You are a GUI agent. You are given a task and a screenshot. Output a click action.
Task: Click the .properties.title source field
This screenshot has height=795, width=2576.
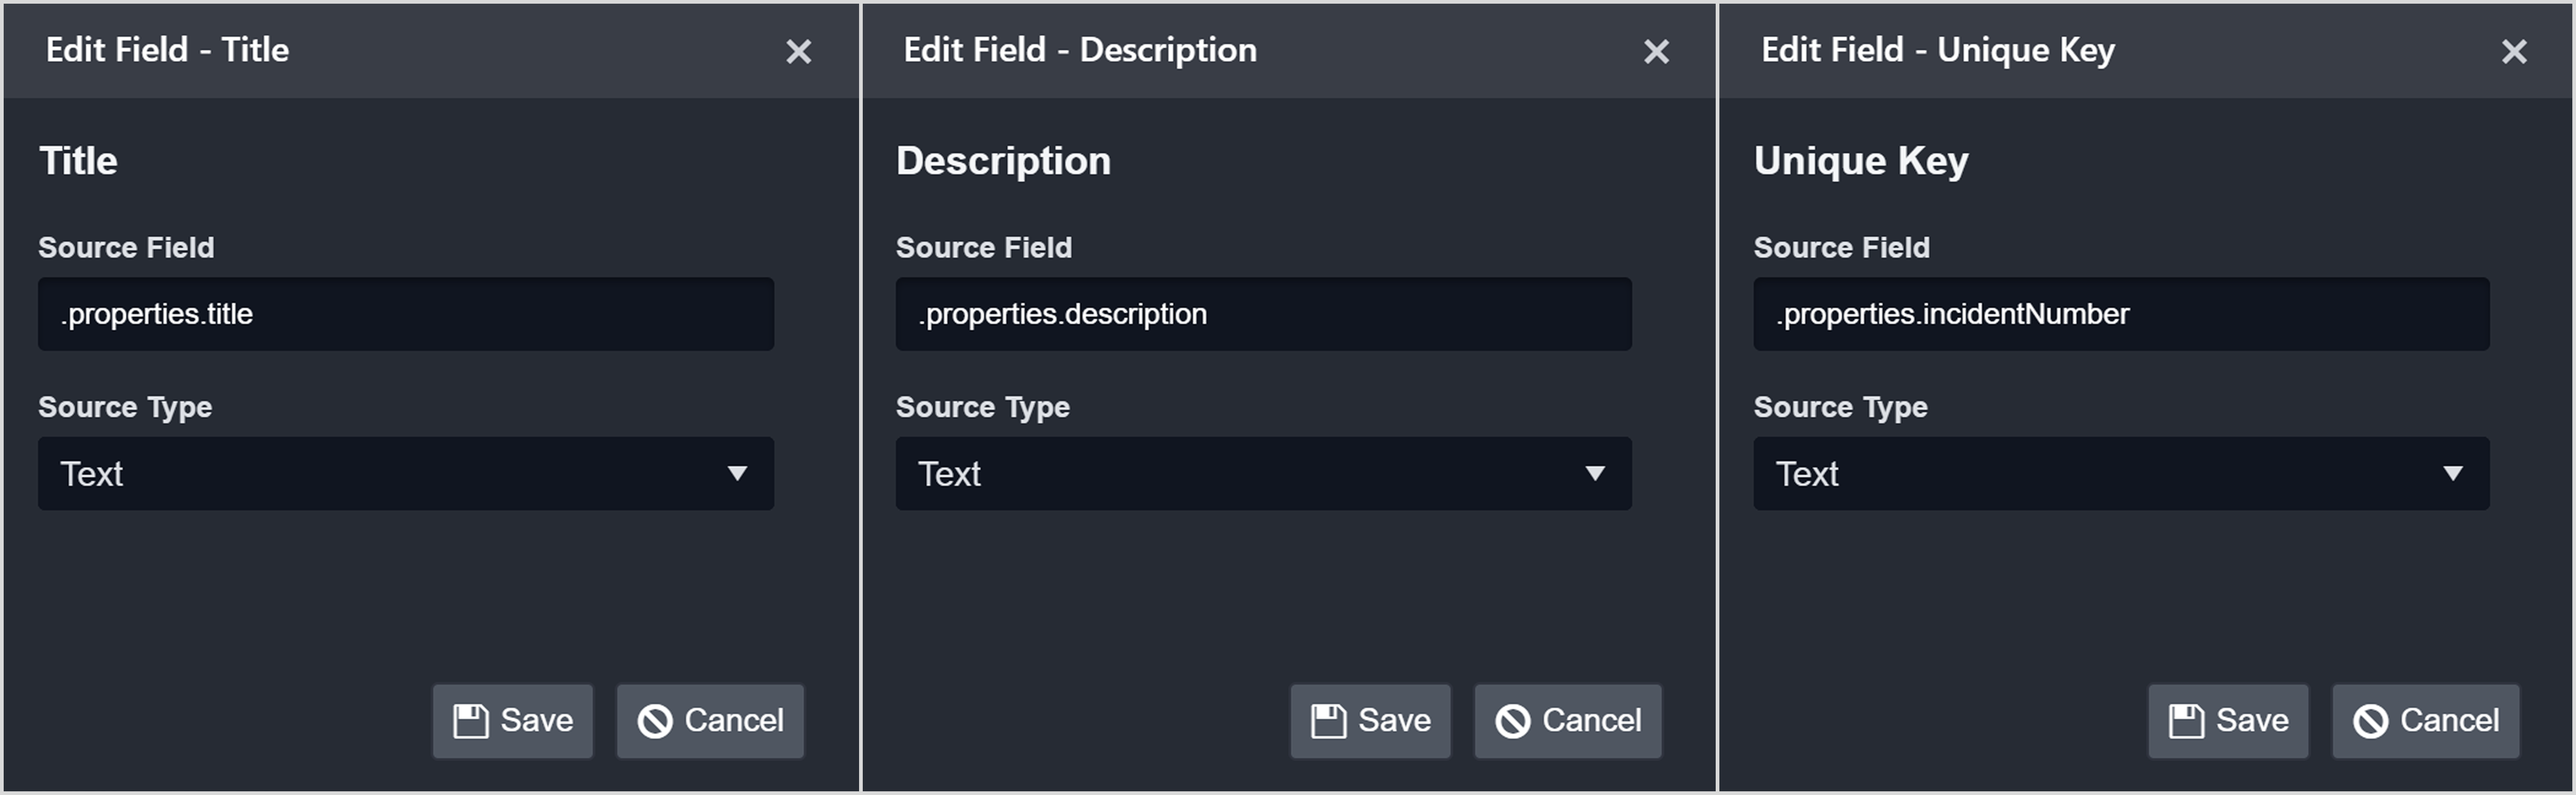click(x=406, y=314)
